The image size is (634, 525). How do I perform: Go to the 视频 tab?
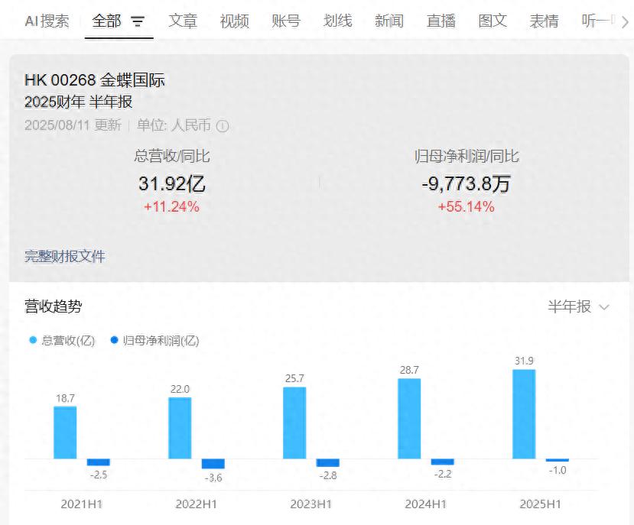pos(235,21)
